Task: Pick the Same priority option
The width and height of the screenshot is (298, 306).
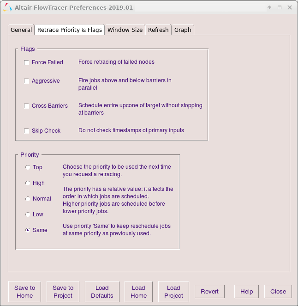Action: point(28,230)
